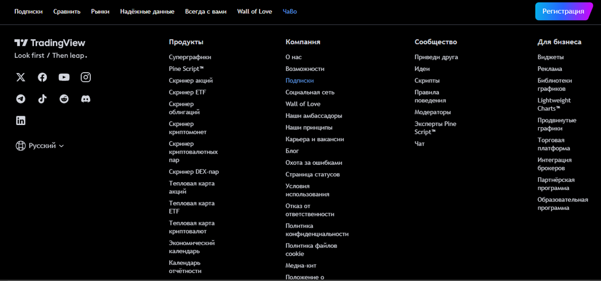Open the LinkedIn social icon
Screen dimensions: 601x281
[21, 121]
